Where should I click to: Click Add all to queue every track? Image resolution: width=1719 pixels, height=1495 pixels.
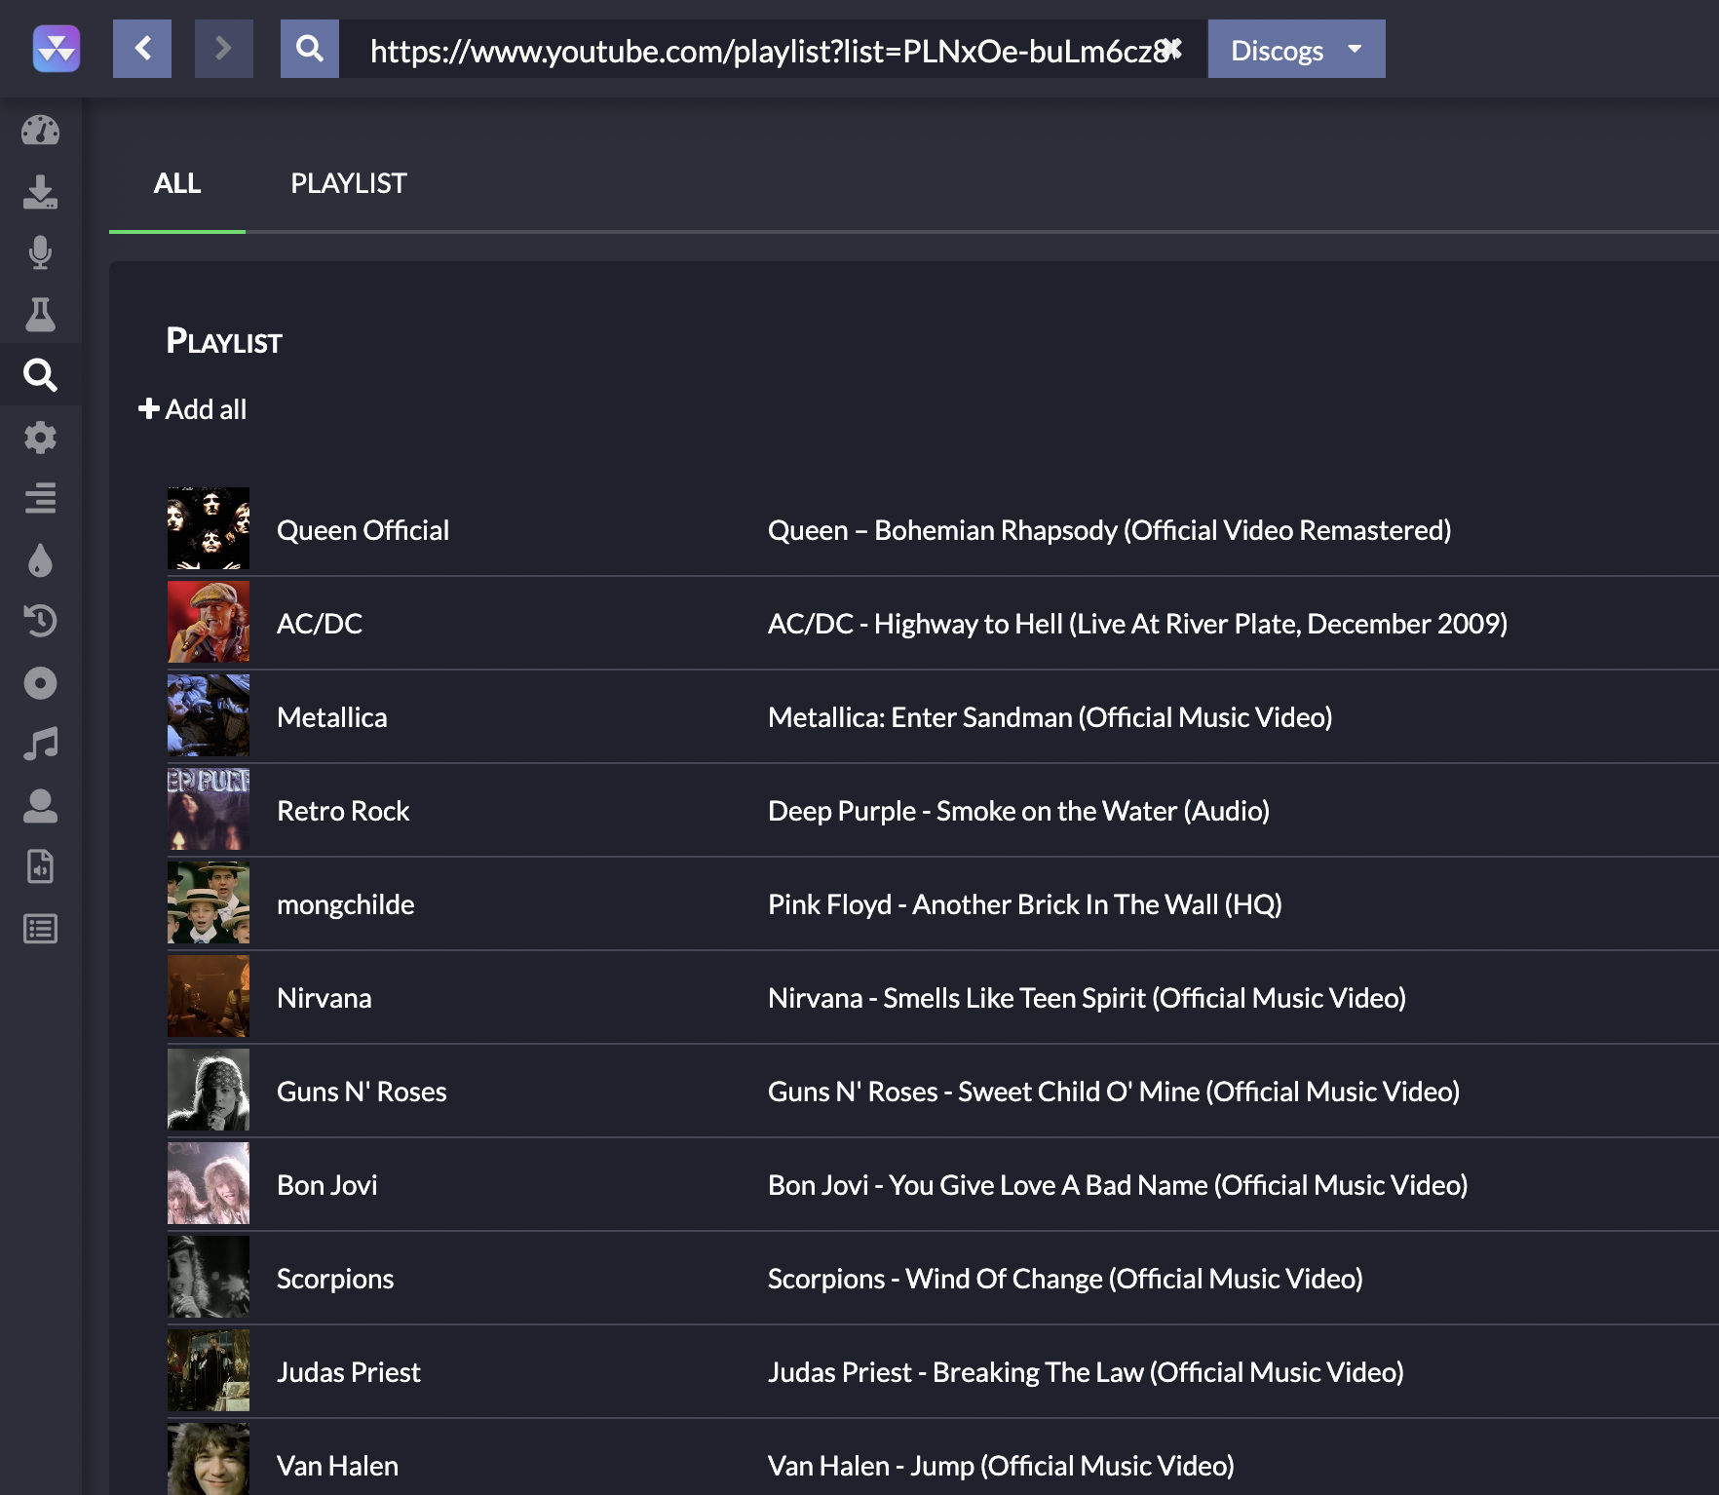[x=192, y=409]
